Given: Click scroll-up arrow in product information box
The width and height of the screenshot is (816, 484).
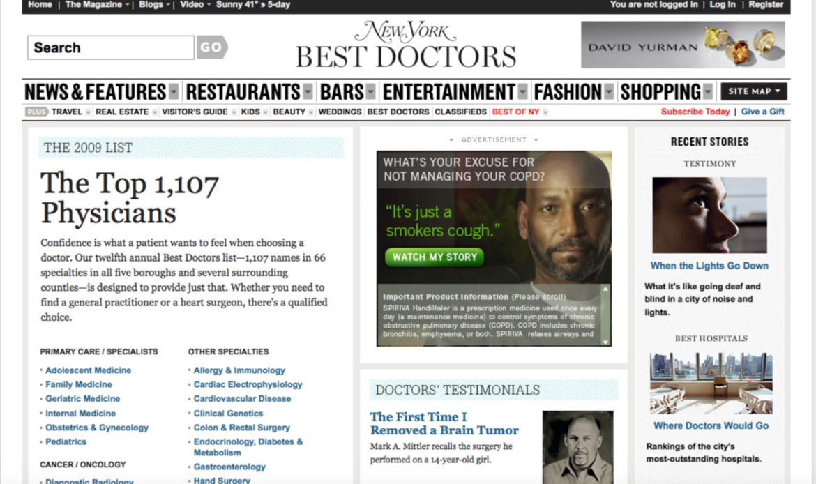Looking at the screenshot, I should click(605, 289).
